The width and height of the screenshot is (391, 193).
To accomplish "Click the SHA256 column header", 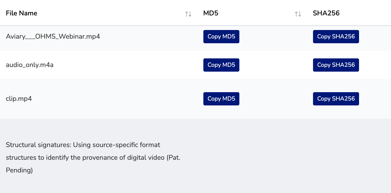I will pos(326,13).
